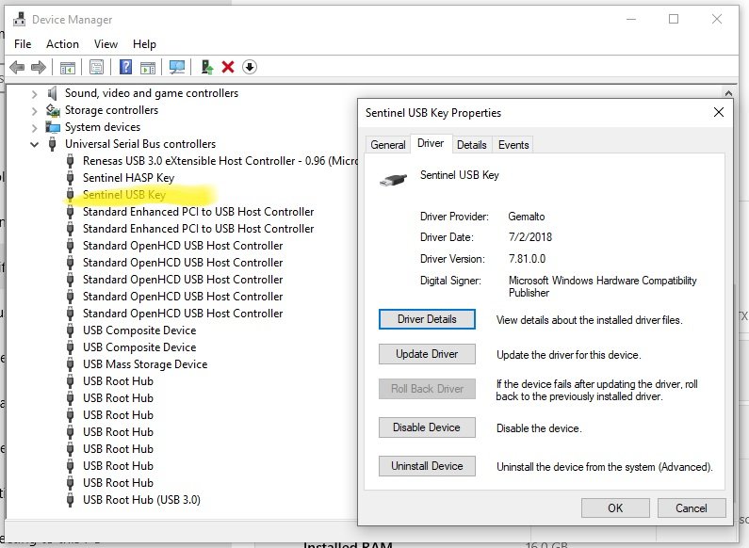Select Sentinel HASP Key in device tree
Image resolution: width=749 pixels, height=548 pixels.
coord(128,178)
